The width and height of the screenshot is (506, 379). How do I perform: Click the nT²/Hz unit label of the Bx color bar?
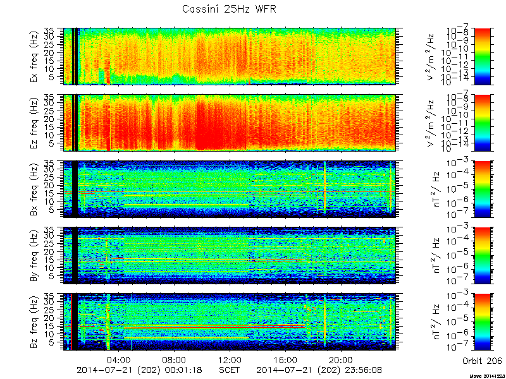(435, 189)
